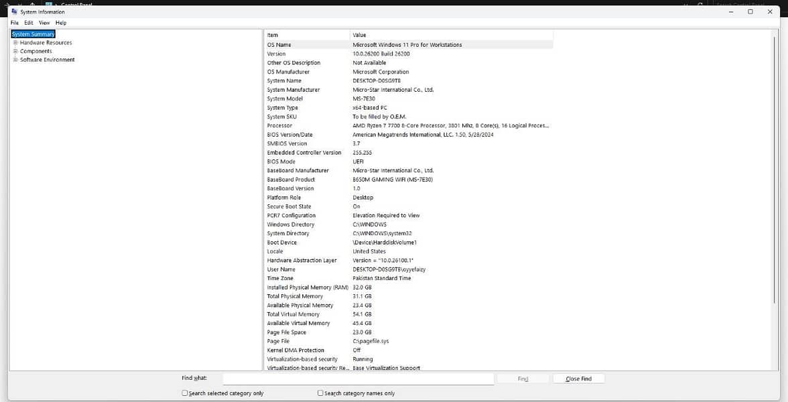Click the Find what input field
This screenshot has width=788, height=402.
click(x=358, y=379)
